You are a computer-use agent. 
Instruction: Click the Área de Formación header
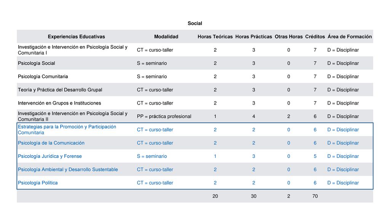(350, 36)
